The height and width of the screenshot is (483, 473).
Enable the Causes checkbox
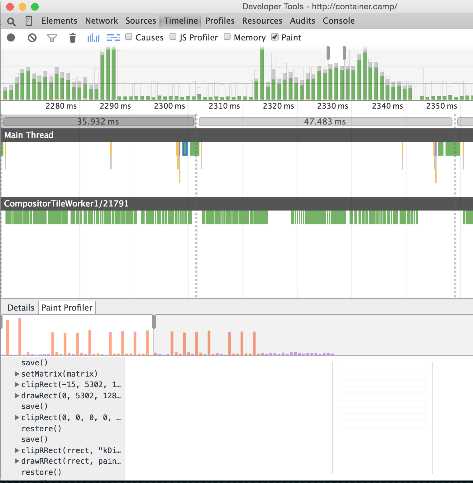(129, 37)
